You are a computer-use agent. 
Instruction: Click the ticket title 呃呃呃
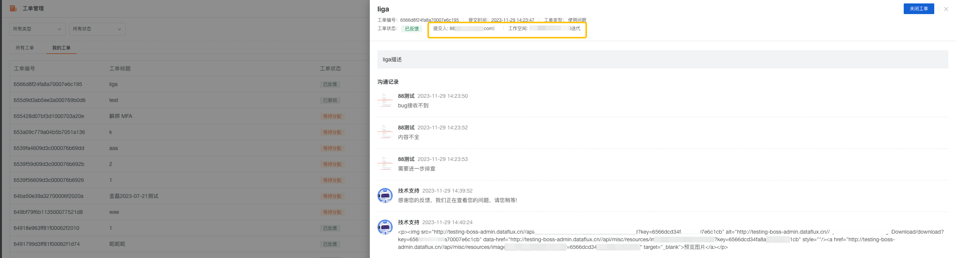click(x=117, y=244)
